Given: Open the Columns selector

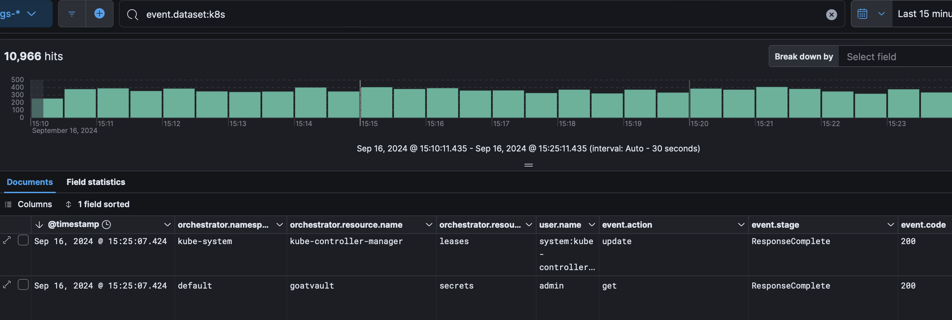Looking at the screenshot, I should [x=28, y=204].
